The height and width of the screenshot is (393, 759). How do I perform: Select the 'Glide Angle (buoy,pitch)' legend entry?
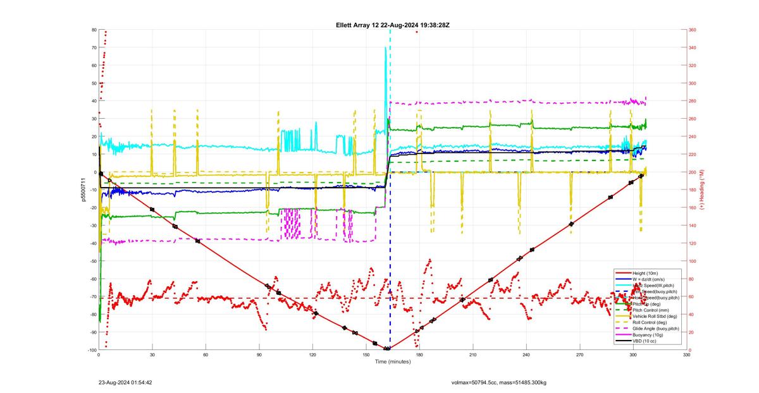(647, 329)
